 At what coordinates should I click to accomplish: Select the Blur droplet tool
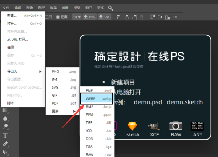5,118
